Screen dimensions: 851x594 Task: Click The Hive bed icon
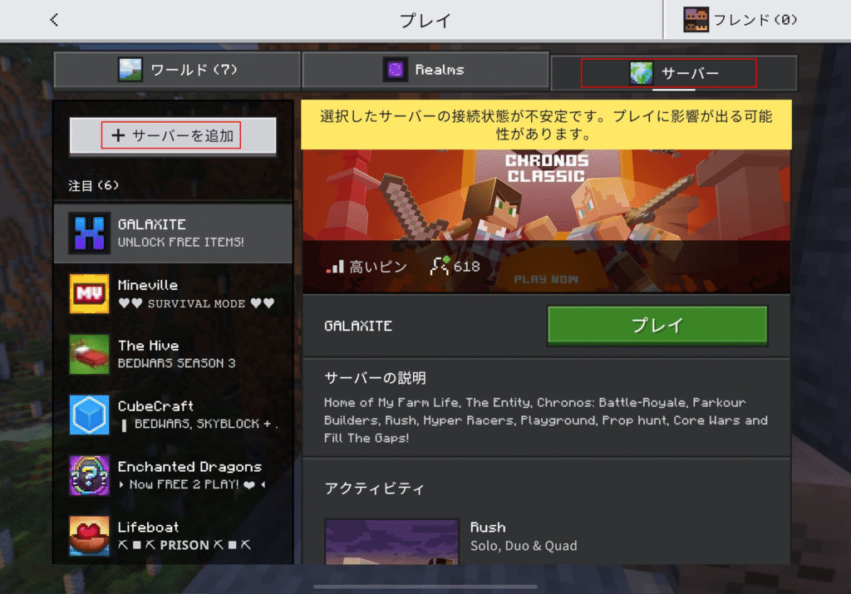click(90, 354)
